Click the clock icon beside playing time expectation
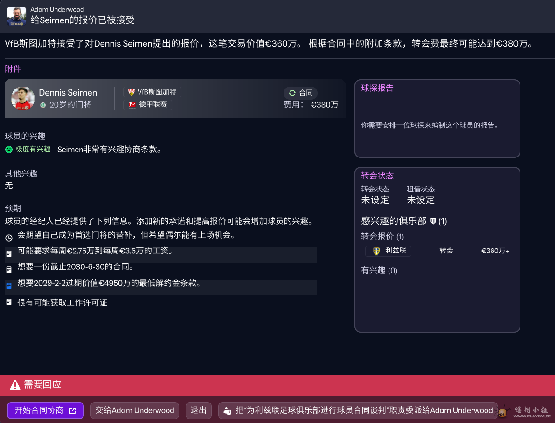The width and height of the screenshot is (555, 423). tap(9, 238)
